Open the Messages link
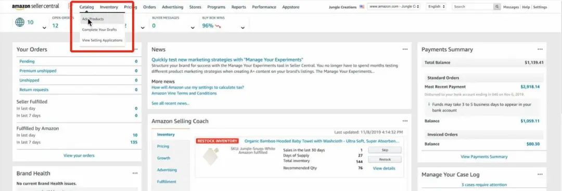Screen dimensions: 562x191 click(x=511, y=7)
